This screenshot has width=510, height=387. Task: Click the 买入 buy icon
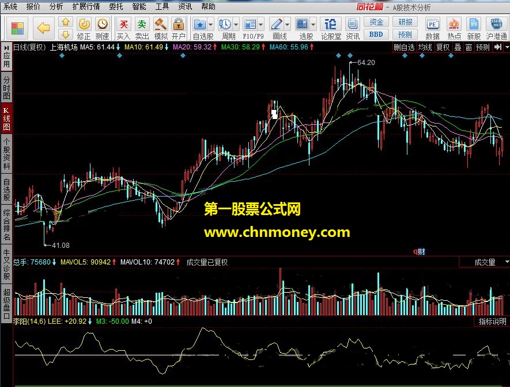pyautogui.click(x=123, y=24)
